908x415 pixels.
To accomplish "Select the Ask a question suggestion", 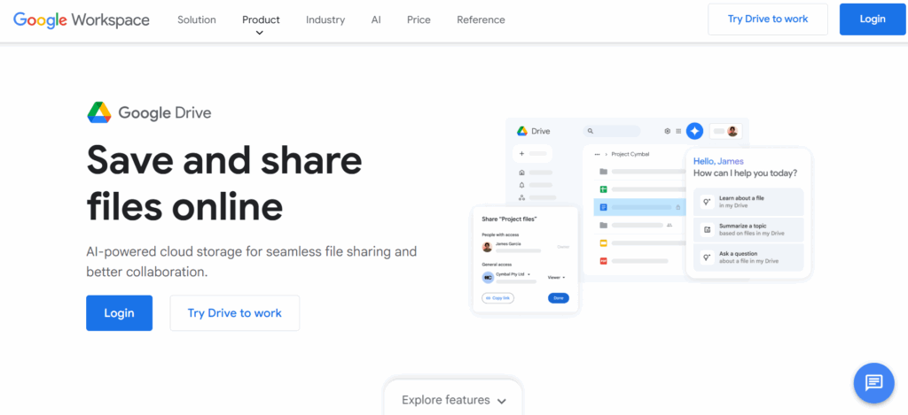I will [x=748, y=257].
